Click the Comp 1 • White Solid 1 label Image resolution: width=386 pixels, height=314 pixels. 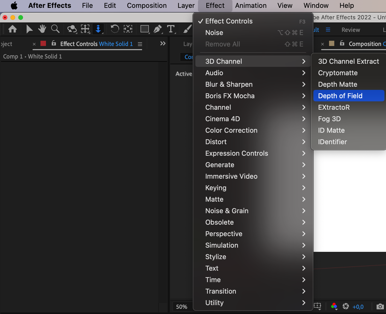point(32,56)
